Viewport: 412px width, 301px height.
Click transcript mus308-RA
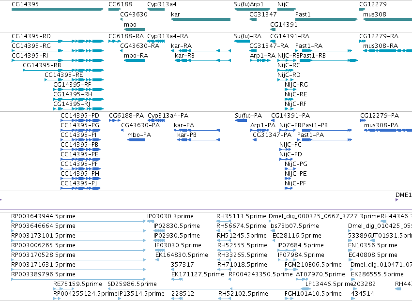(x=381, y=45)
